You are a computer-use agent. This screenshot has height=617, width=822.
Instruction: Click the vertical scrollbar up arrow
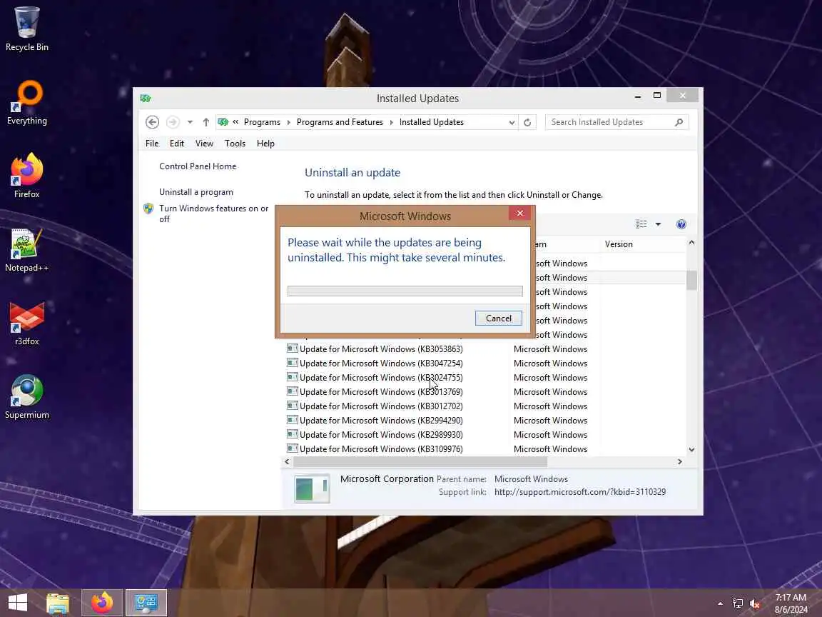691,242
